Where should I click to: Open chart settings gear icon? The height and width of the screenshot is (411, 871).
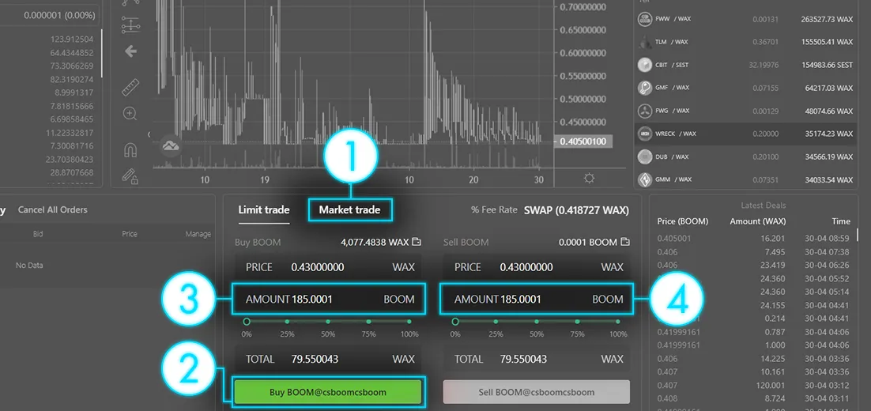pyautogui.click(x=589, y=179)
